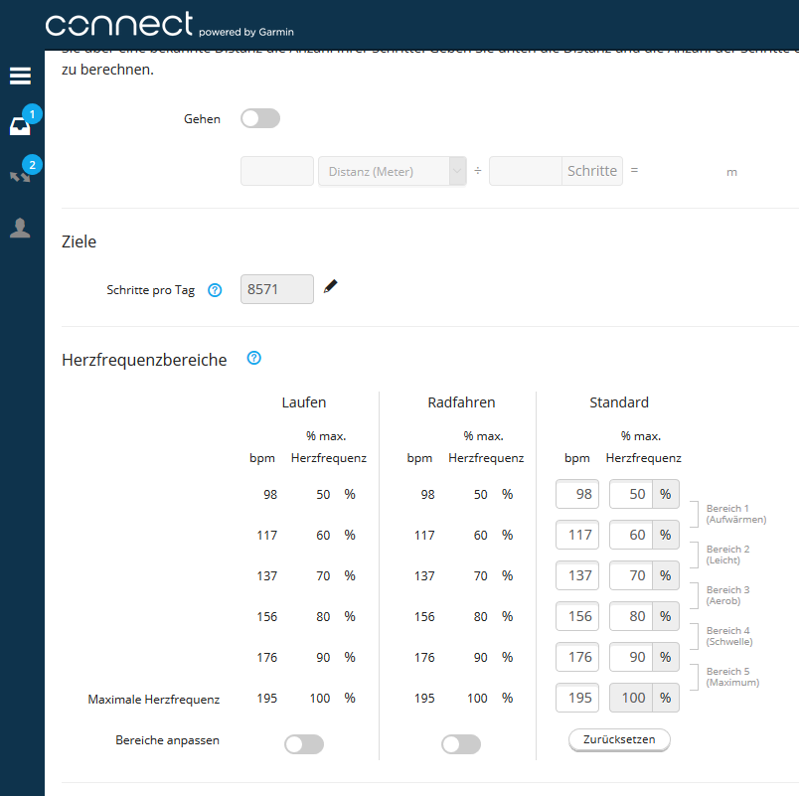This screenshot has width=799, height=796.
Task: Click help icon next to Schritte pro Tag
Action: pyautogui.click(x=214, y=290)
